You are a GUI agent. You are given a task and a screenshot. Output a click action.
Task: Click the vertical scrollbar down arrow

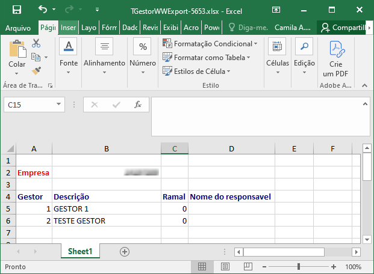[x=367, y=239]
